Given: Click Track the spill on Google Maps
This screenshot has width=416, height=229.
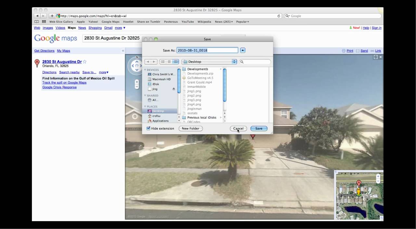Looking at the screenshot, I should [64, 83].
